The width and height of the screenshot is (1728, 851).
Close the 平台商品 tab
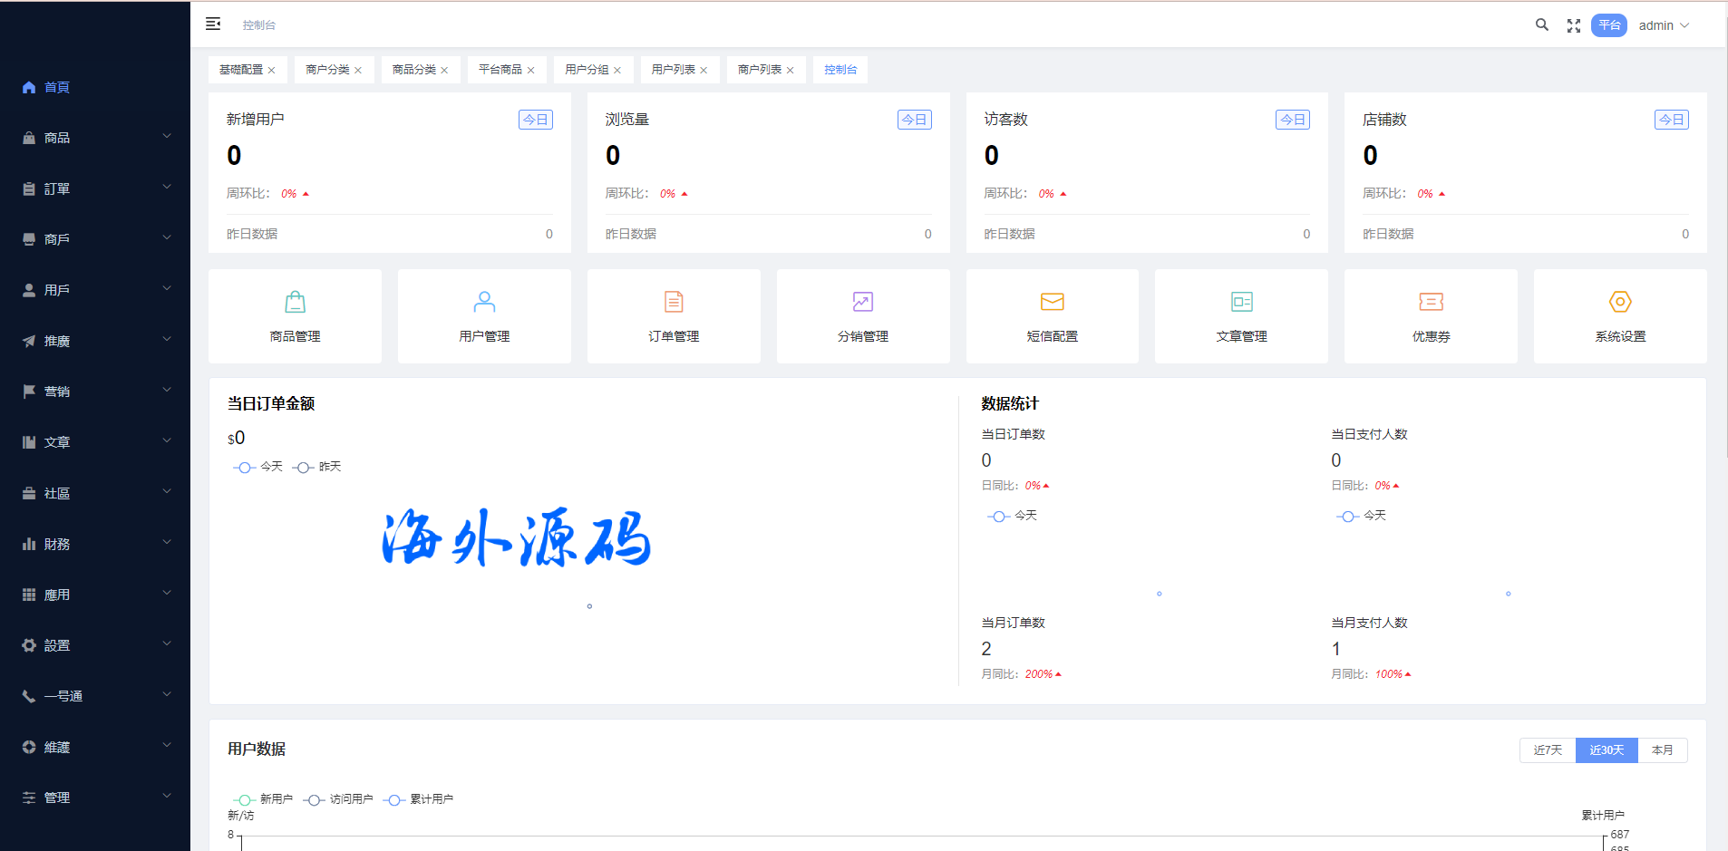tap(531, 71)
